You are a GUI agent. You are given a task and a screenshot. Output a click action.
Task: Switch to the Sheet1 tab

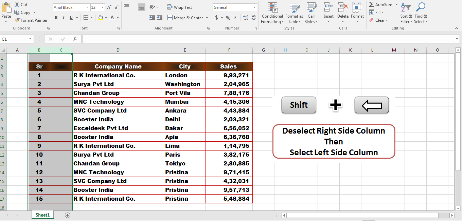tap(42, 215)
